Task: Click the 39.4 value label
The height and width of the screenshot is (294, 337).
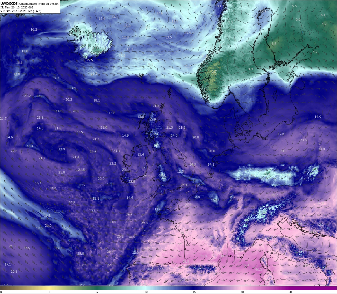Action: [246, 265]
